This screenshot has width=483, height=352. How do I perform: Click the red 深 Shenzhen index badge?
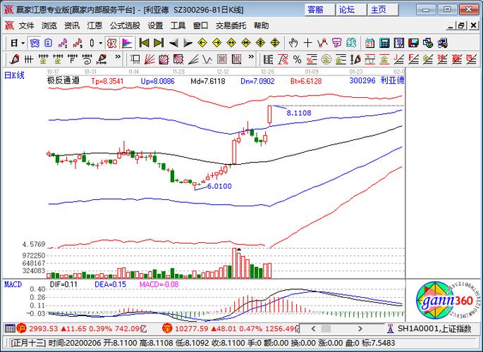click(x=168, y=329)
